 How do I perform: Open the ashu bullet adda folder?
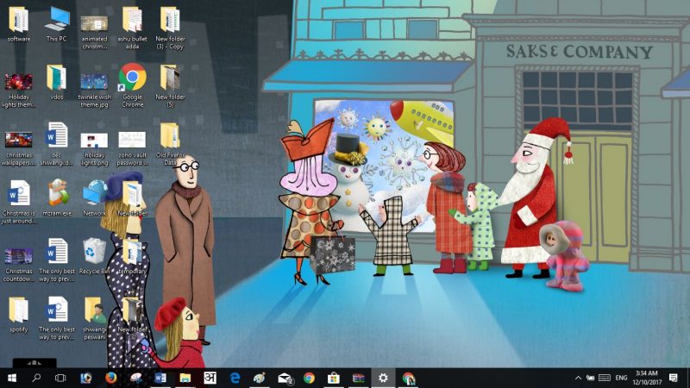pyautogui.click(x=132, y=28)
